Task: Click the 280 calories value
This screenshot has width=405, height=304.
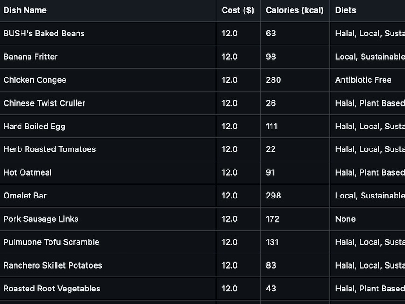Action: pyautogui.click(x=273, y=80)
